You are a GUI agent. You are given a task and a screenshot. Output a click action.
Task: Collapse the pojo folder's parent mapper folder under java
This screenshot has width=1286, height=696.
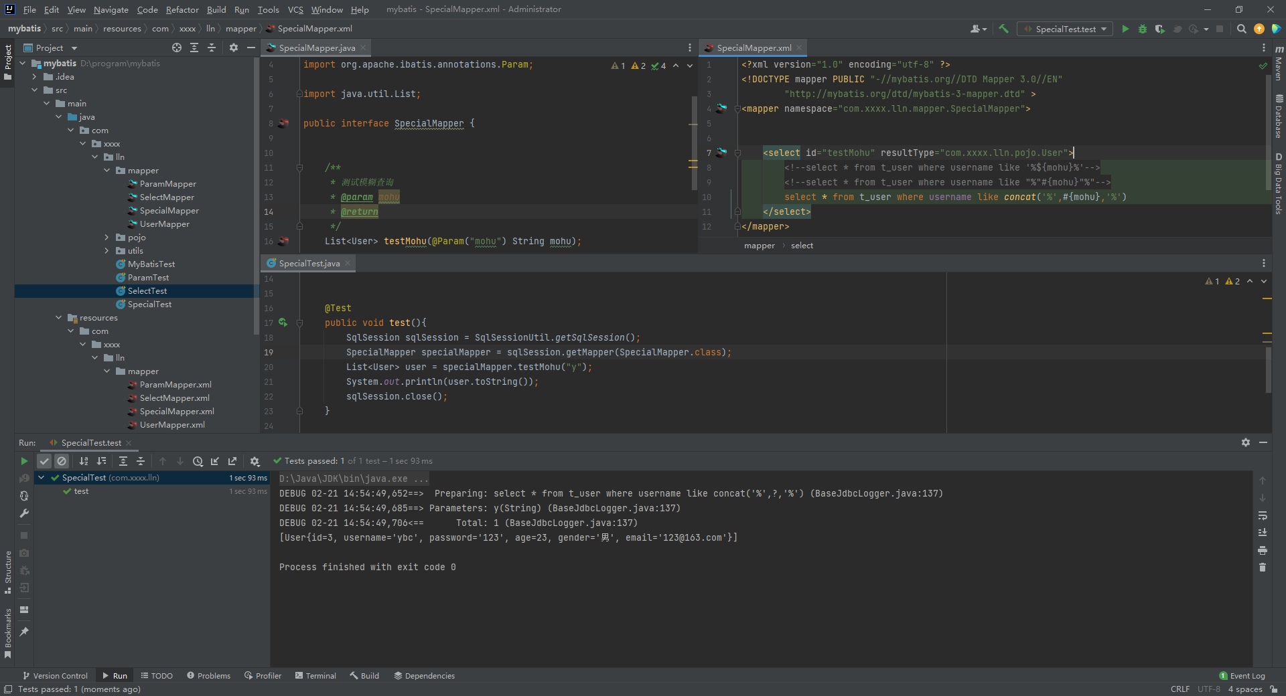(x=107, y=171)
